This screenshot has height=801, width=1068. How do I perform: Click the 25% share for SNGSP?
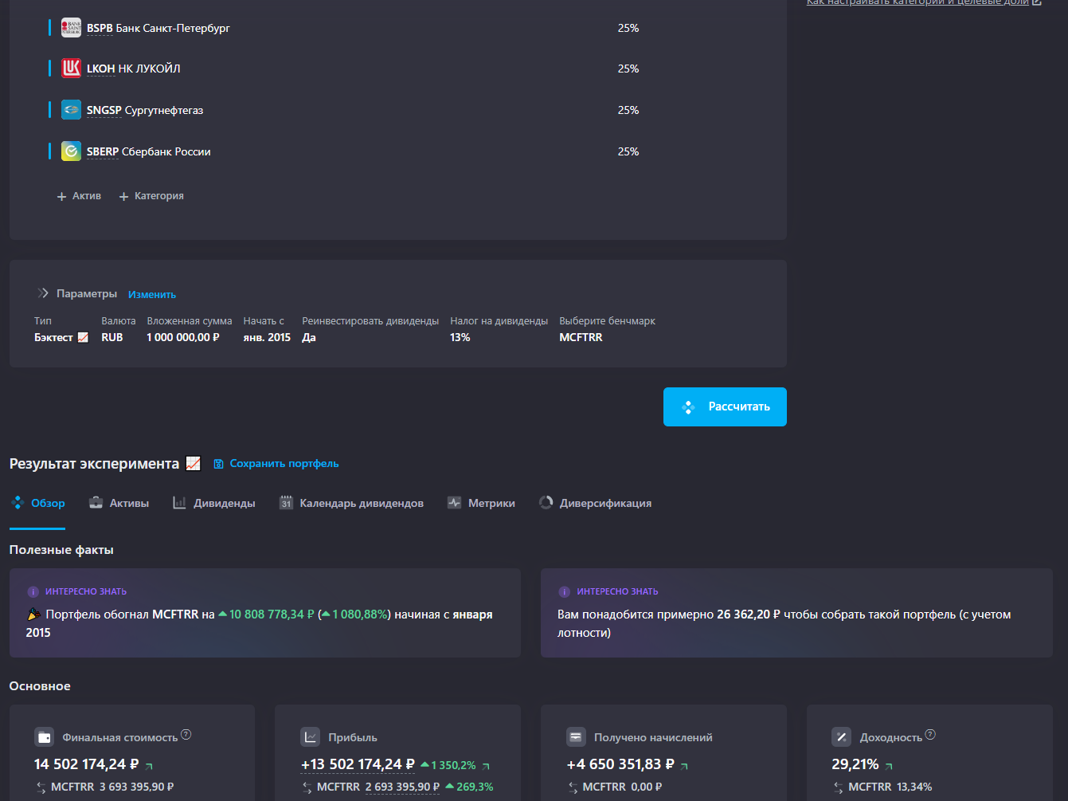pyautogui.click(x=628, y=110)
